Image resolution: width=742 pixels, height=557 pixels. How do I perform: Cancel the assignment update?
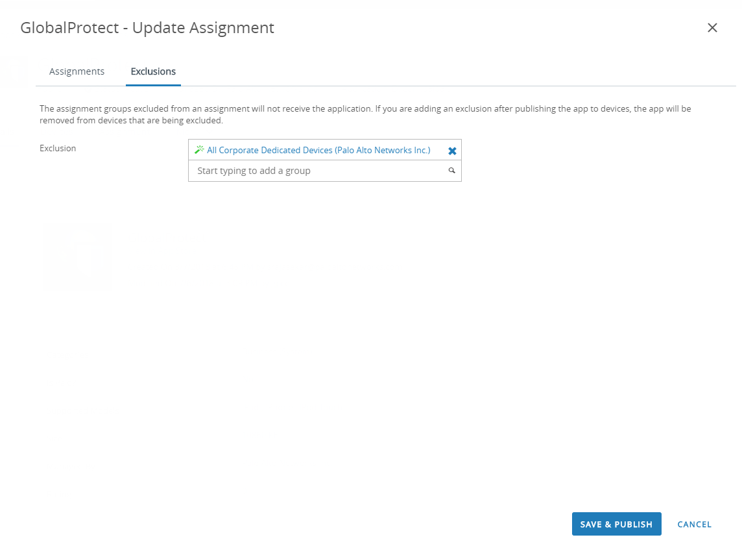click(x=694, y=525)
